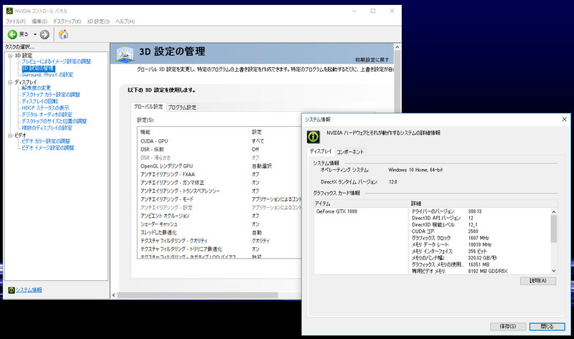The height and width of the screenshot is (339, 574).
Task: Select the CUDA - GPU setting row
Action: coord(220,141)
